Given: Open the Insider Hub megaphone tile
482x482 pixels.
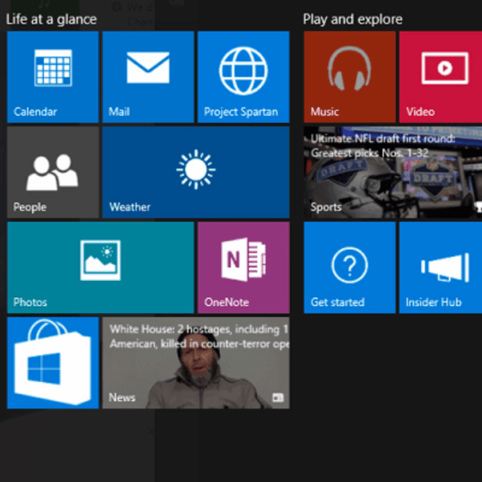Looking at the screenshot, I should (x=440, y=268).
